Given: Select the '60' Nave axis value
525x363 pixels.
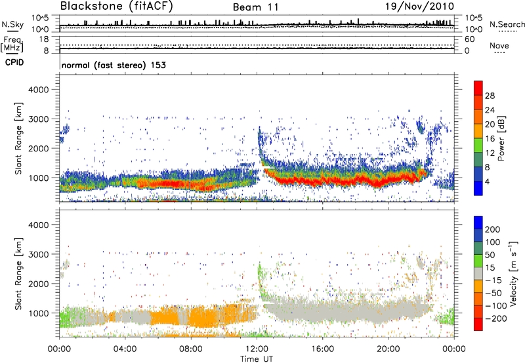Looking at the screenshot, I should [469, 39].
